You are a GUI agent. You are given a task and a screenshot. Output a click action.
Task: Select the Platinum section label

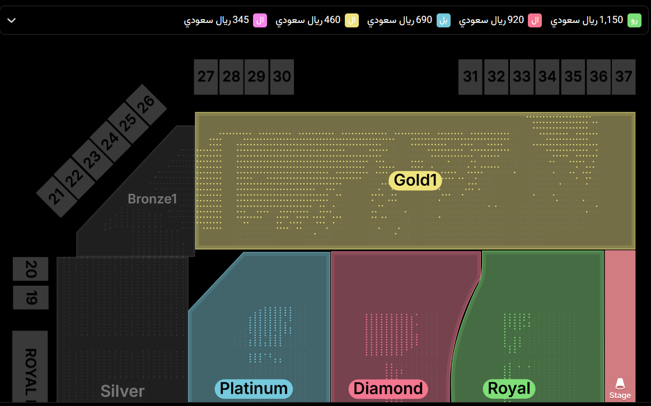click(254, 388)
